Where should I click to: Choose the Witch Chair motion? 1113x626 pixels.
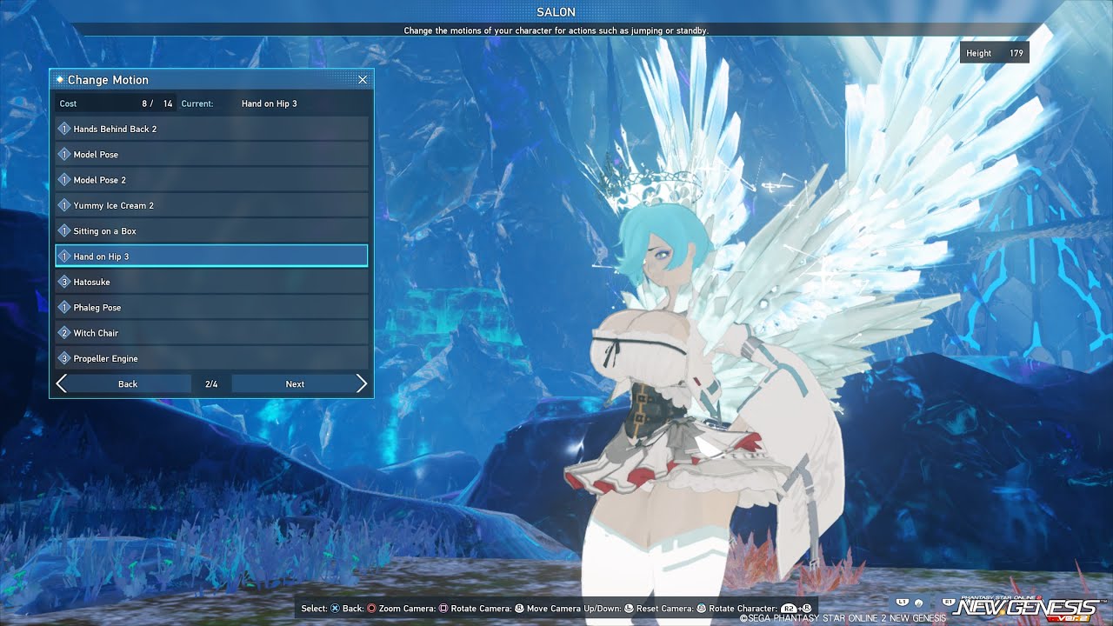tap(211, 333)
